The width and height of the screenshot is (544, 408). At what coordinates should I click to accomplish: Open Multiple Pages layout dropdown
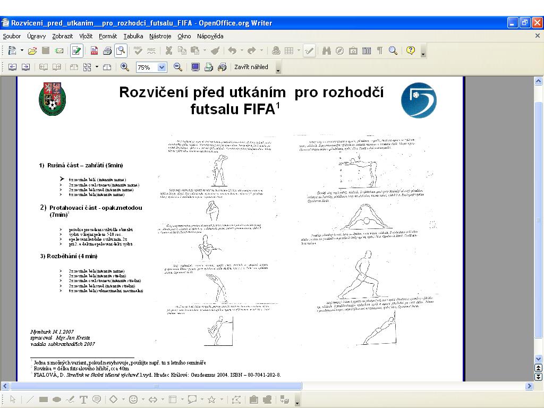(97, 67)
